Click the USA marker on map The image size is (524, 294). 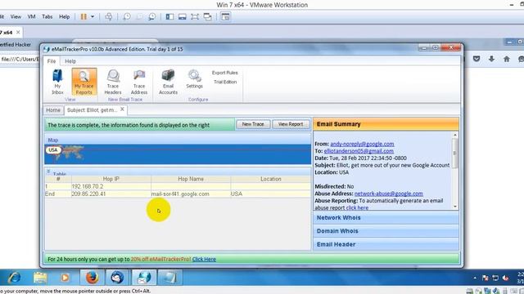point(53,150)
